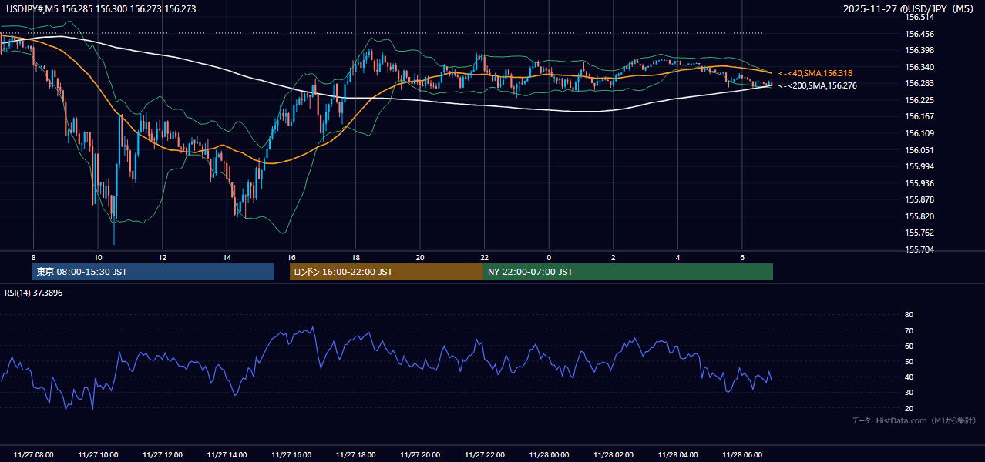
Task: Select the ロンドン 16:00-22:00 JST session bar
Action: pos(386,272)
